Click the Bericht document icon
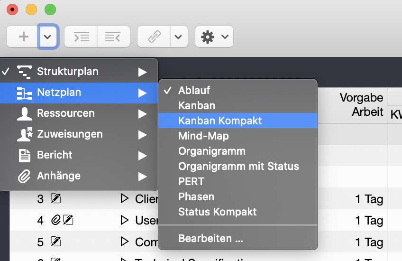The image size is (402, 261). click(24, 155)
